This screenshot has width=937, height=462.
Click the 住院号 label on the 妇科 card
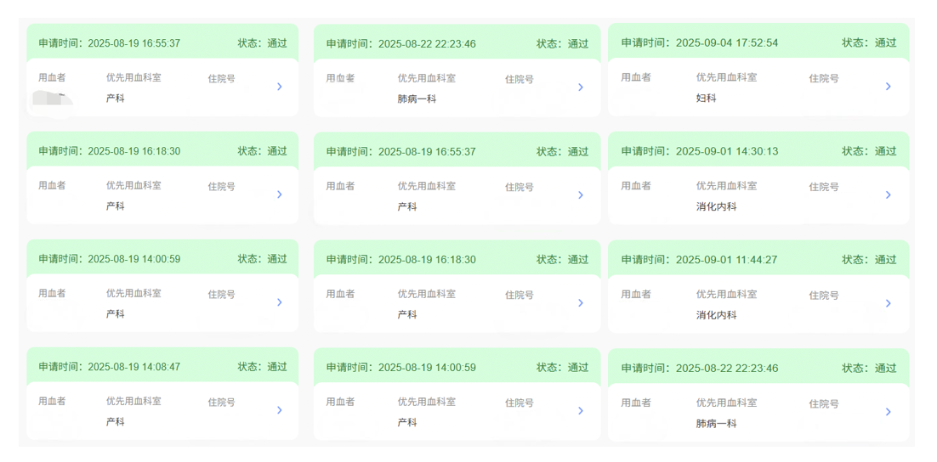823,78
